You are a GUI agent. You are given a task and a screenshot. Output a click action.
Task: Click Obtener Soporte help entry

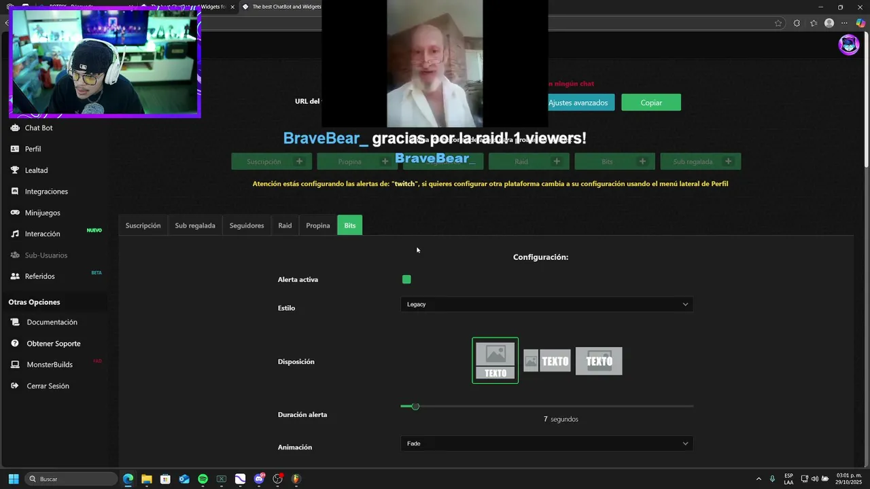(53, 344)
